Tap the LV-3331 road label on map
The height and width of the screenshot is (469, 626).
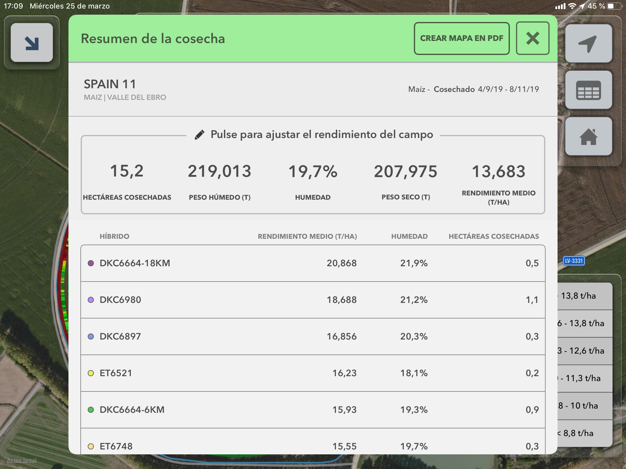tap(574, 261)
